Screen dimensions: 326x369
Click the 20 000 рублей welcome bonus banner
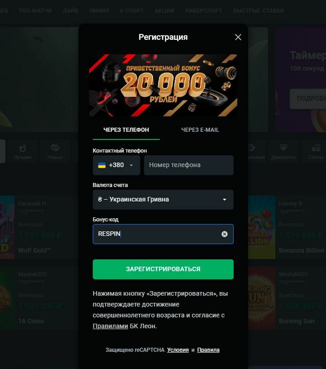pos(163,85)
